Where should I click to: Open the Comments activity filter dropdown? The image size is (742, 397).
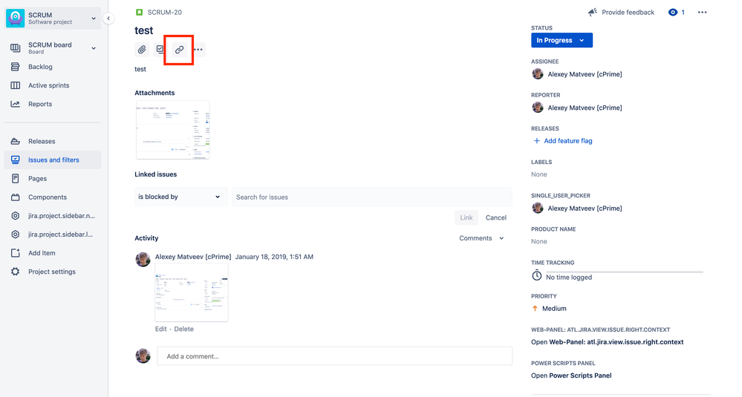[x=481, y=238]
